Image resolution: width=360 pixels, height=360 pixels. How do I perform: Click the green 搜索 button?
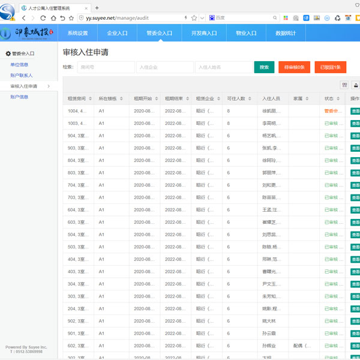coord(264,67)
